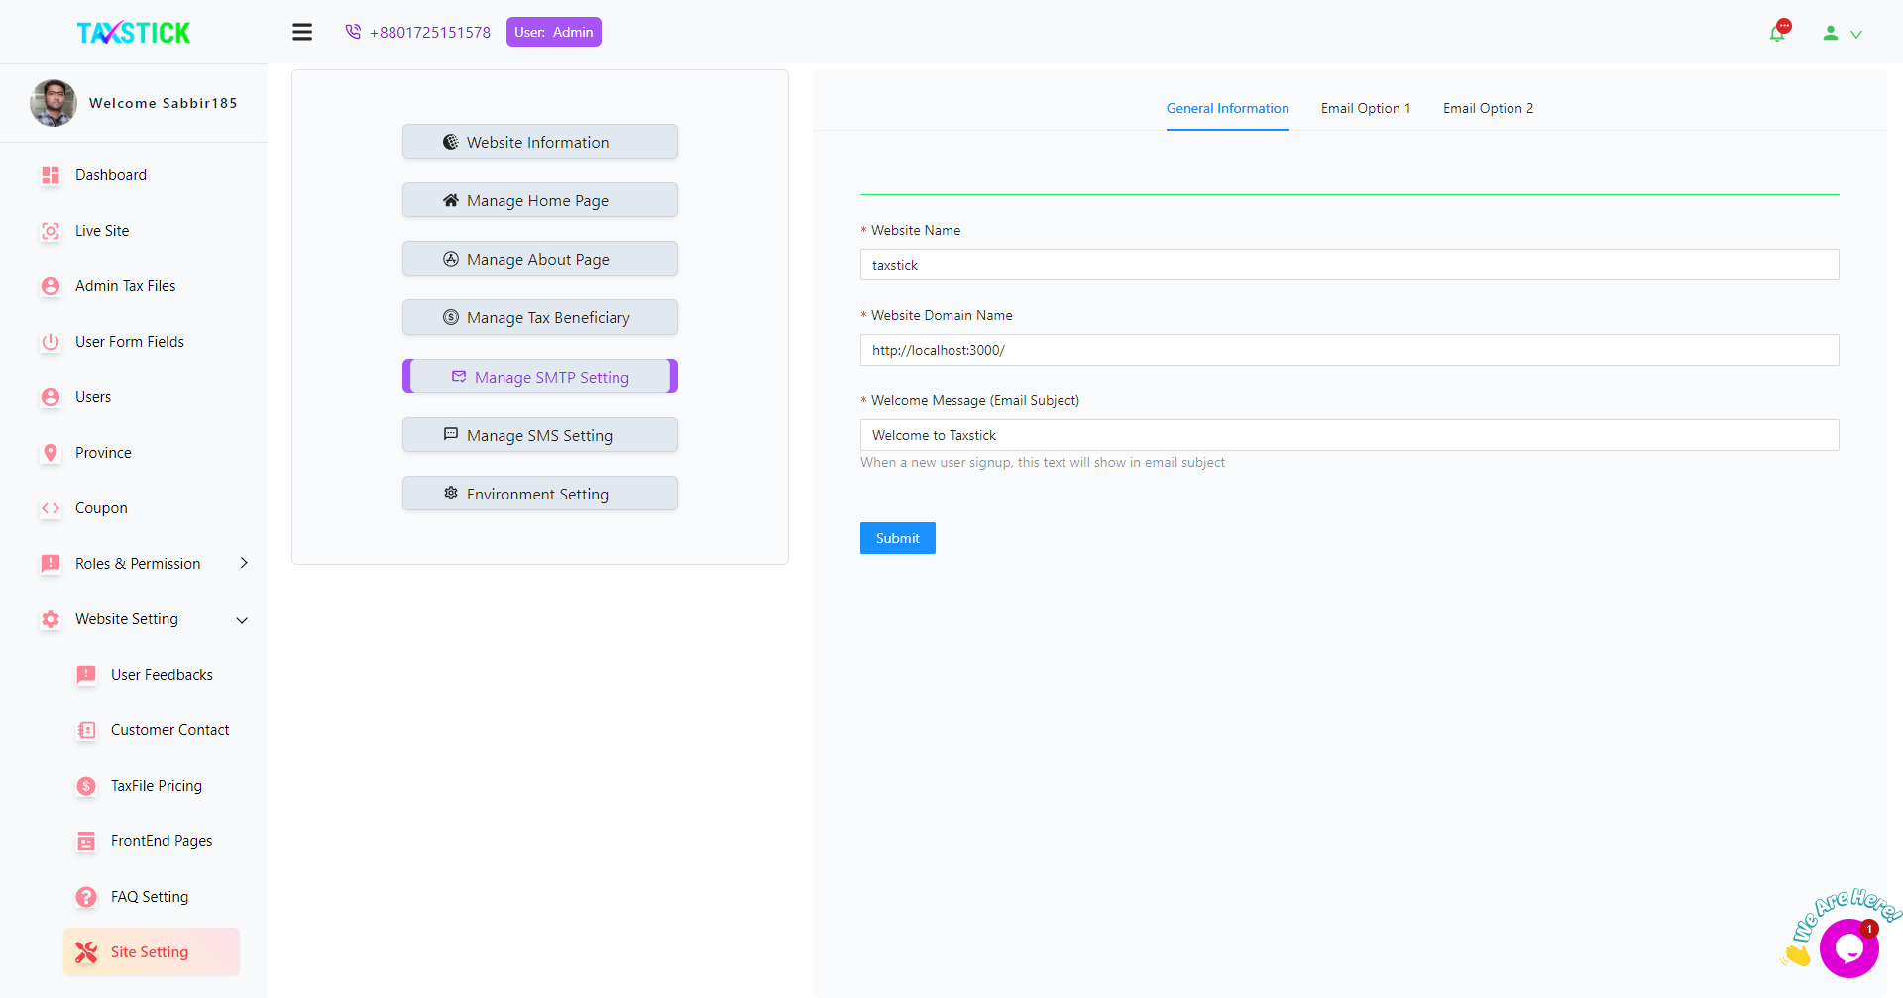This screenshot has width=1903, height=998.
Task: Click the Dashboard sidebar icon
Action: pos(51,175)
